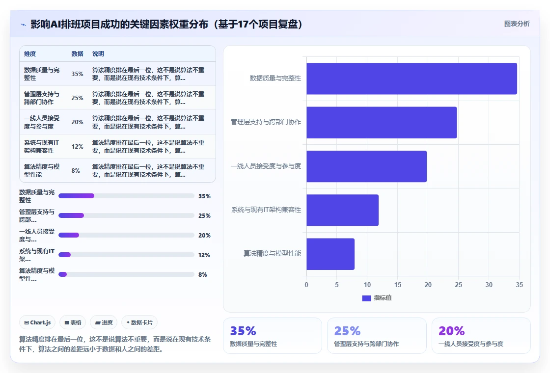Click the 图表分析 label in the header
This screenshot has width=550, height=373.
(517, 24)
